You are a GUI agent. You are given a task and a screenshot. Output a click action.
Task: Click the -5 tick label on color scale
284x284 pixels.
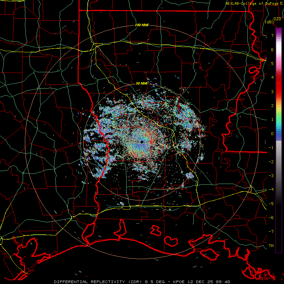click(271, 204)
